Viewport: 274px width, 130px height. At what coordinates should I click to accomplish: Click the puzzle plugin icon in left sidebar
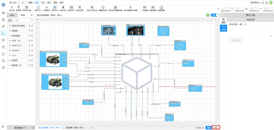3,54
